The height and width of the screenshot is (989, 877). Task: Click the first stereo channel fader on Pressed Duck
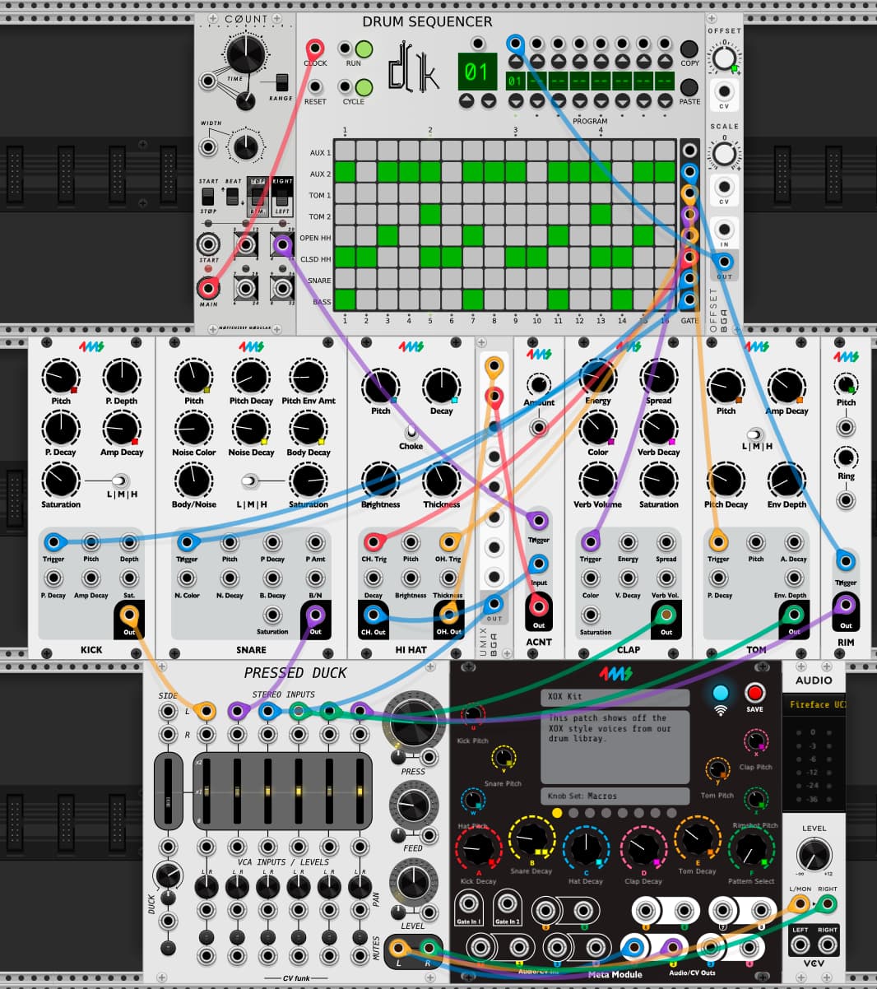(207, 791)
